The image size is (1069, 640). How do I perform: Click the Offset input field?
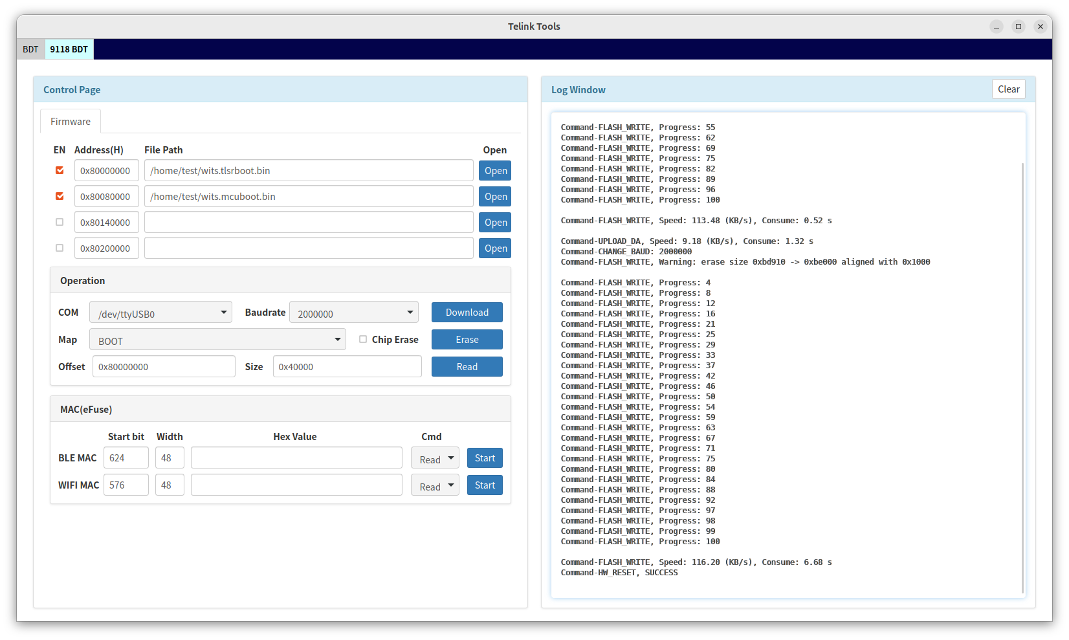(x=164, y=367)
